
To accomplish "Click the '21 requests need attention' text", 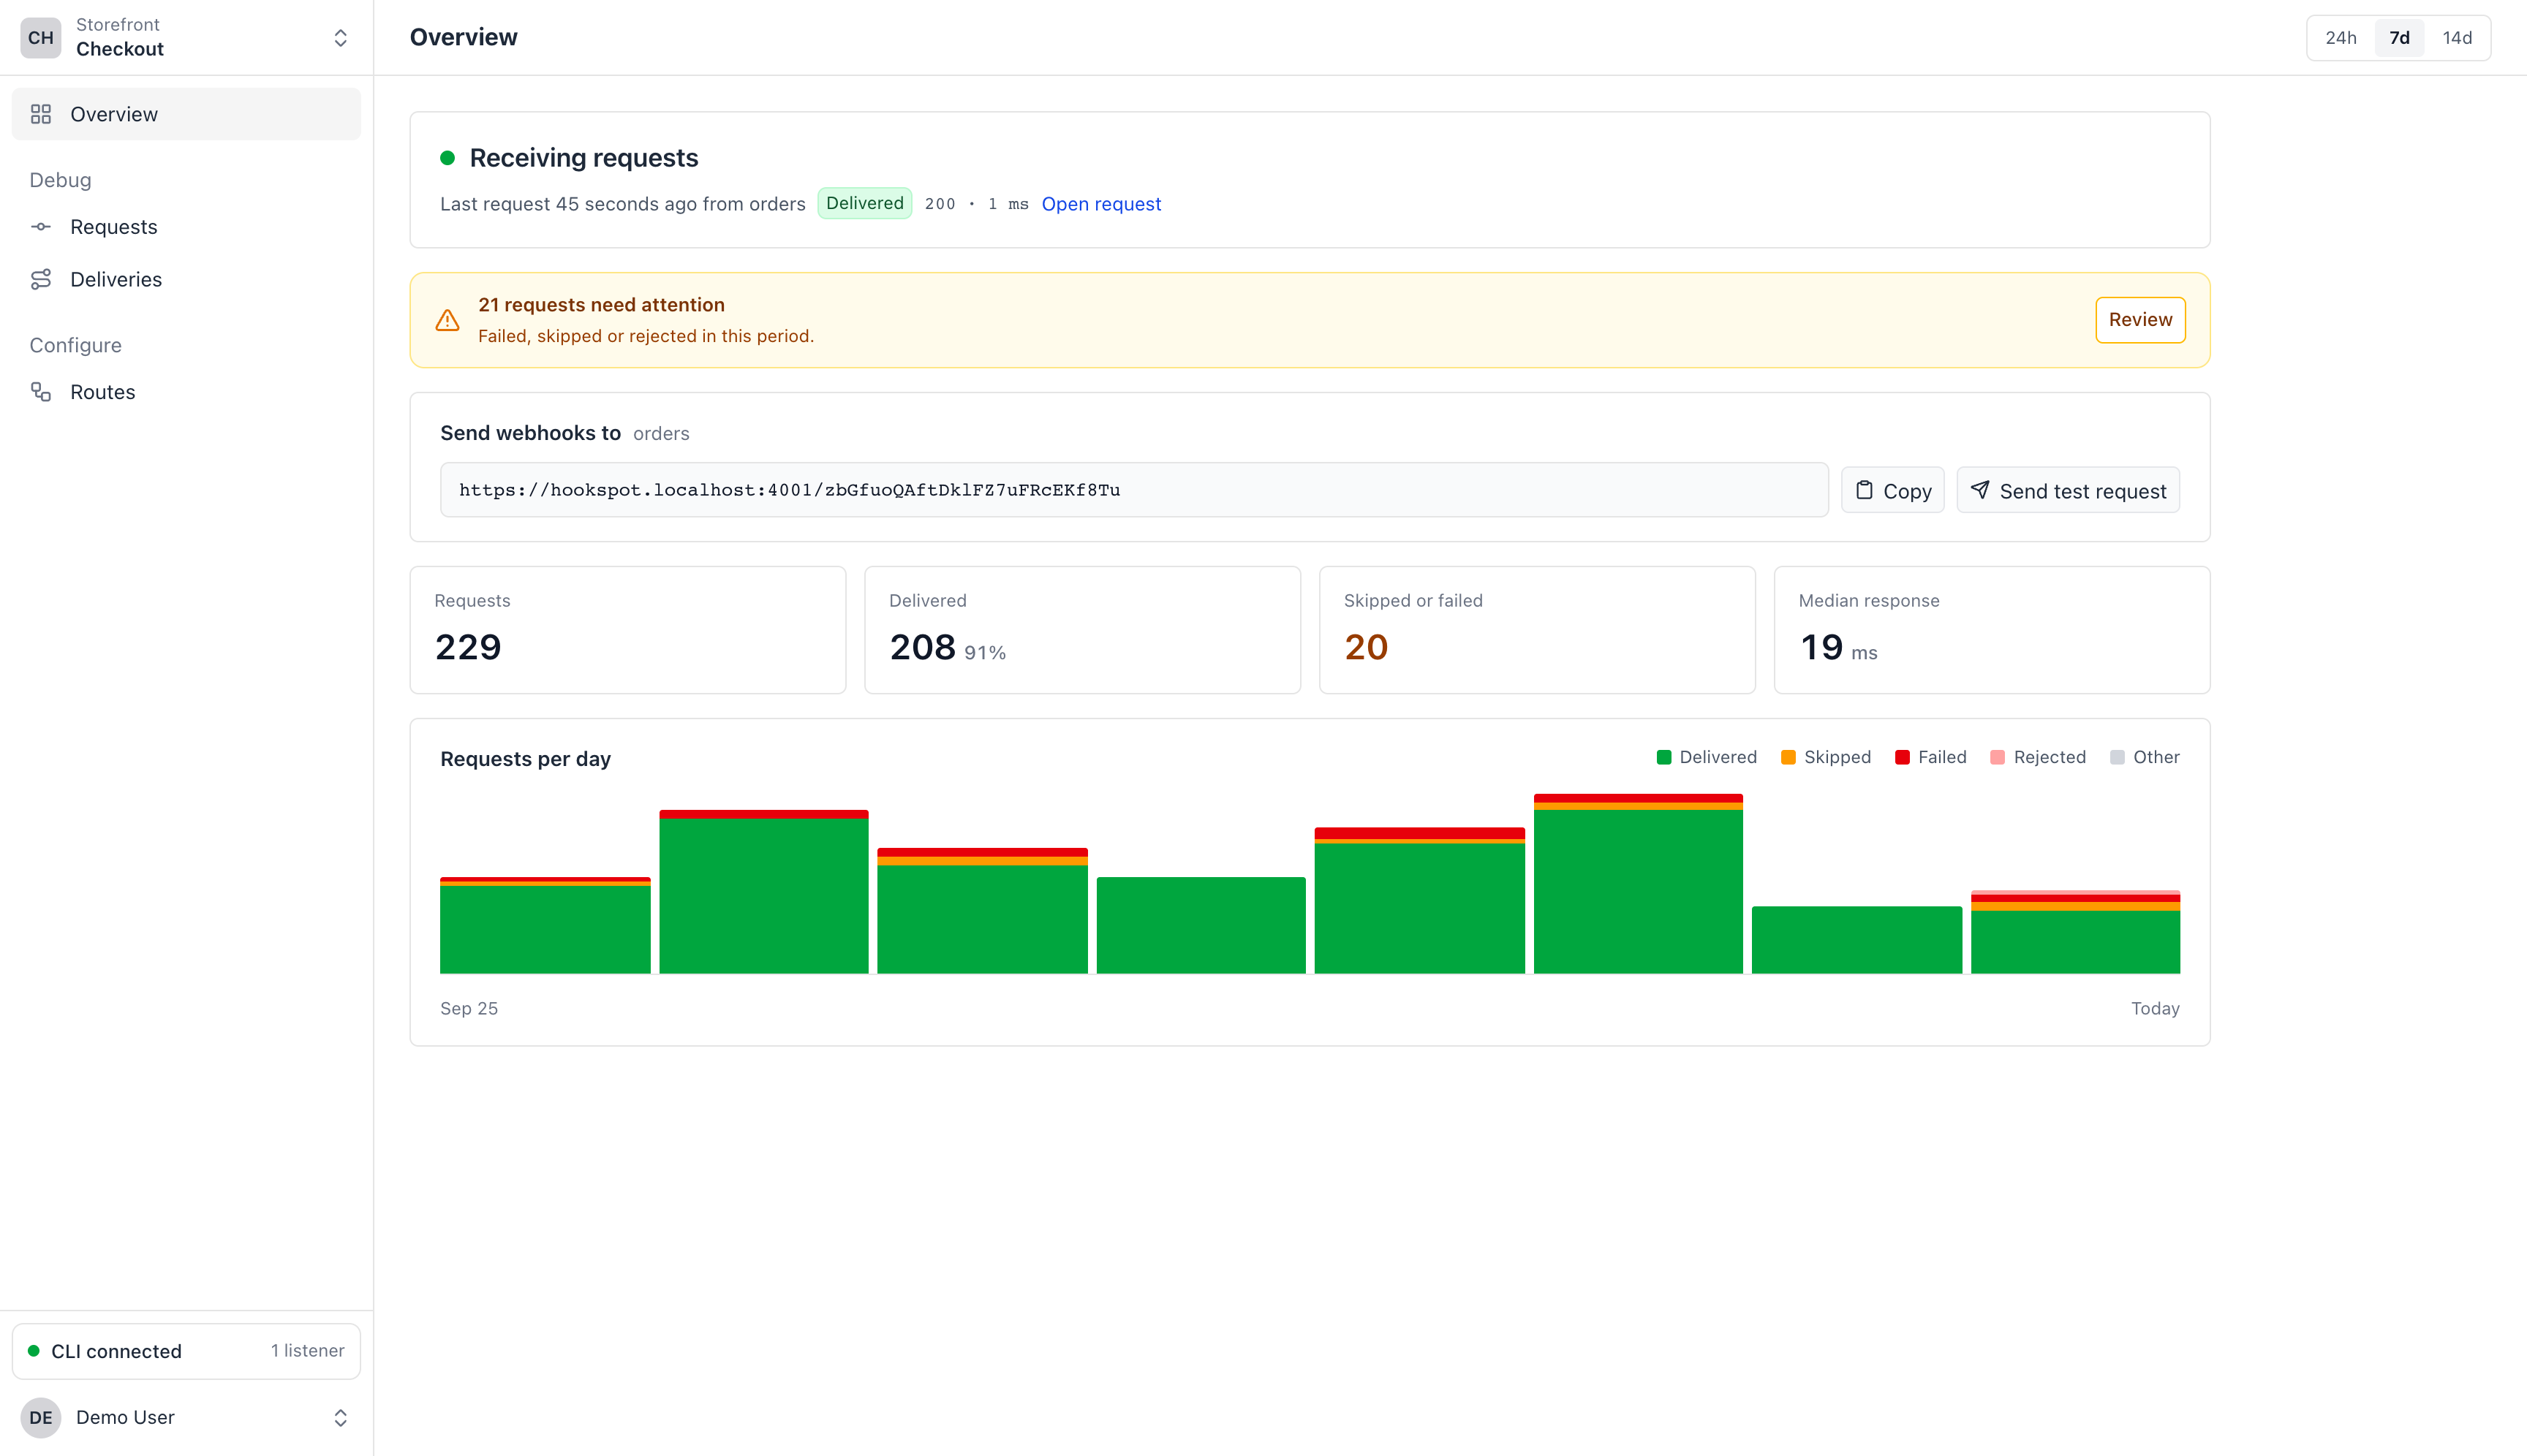I will (601, 305).
